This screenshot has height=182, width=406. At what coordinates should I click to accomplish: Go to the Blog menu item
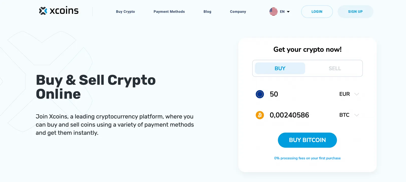click(x=207, y=12)
